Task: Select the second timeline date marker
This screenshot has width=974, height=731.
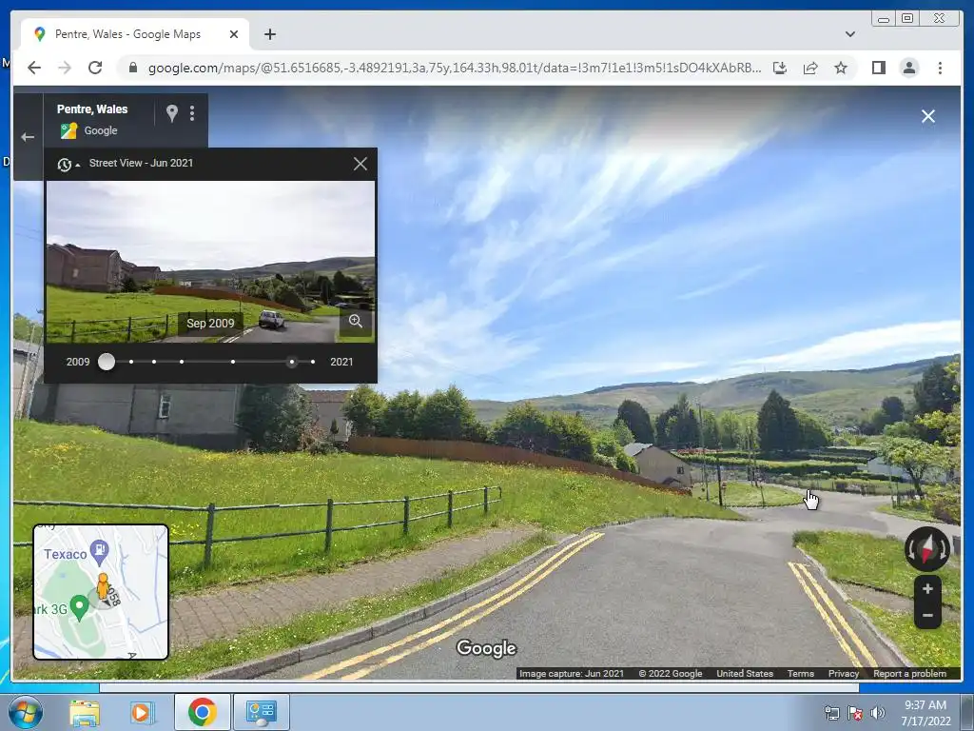Action: pyautogui.click(x=131, y=362)
